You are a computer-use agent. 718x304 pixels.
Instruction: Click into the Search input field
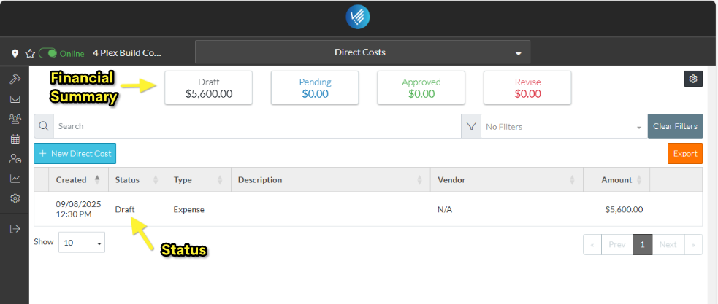tap(256, 126)
